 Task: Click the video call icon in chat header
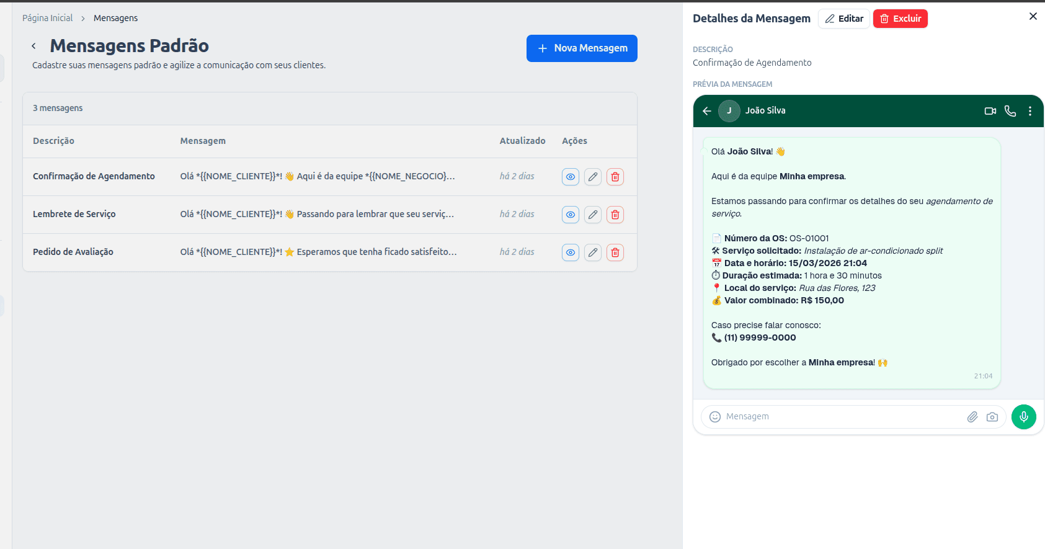coord(990,111)
